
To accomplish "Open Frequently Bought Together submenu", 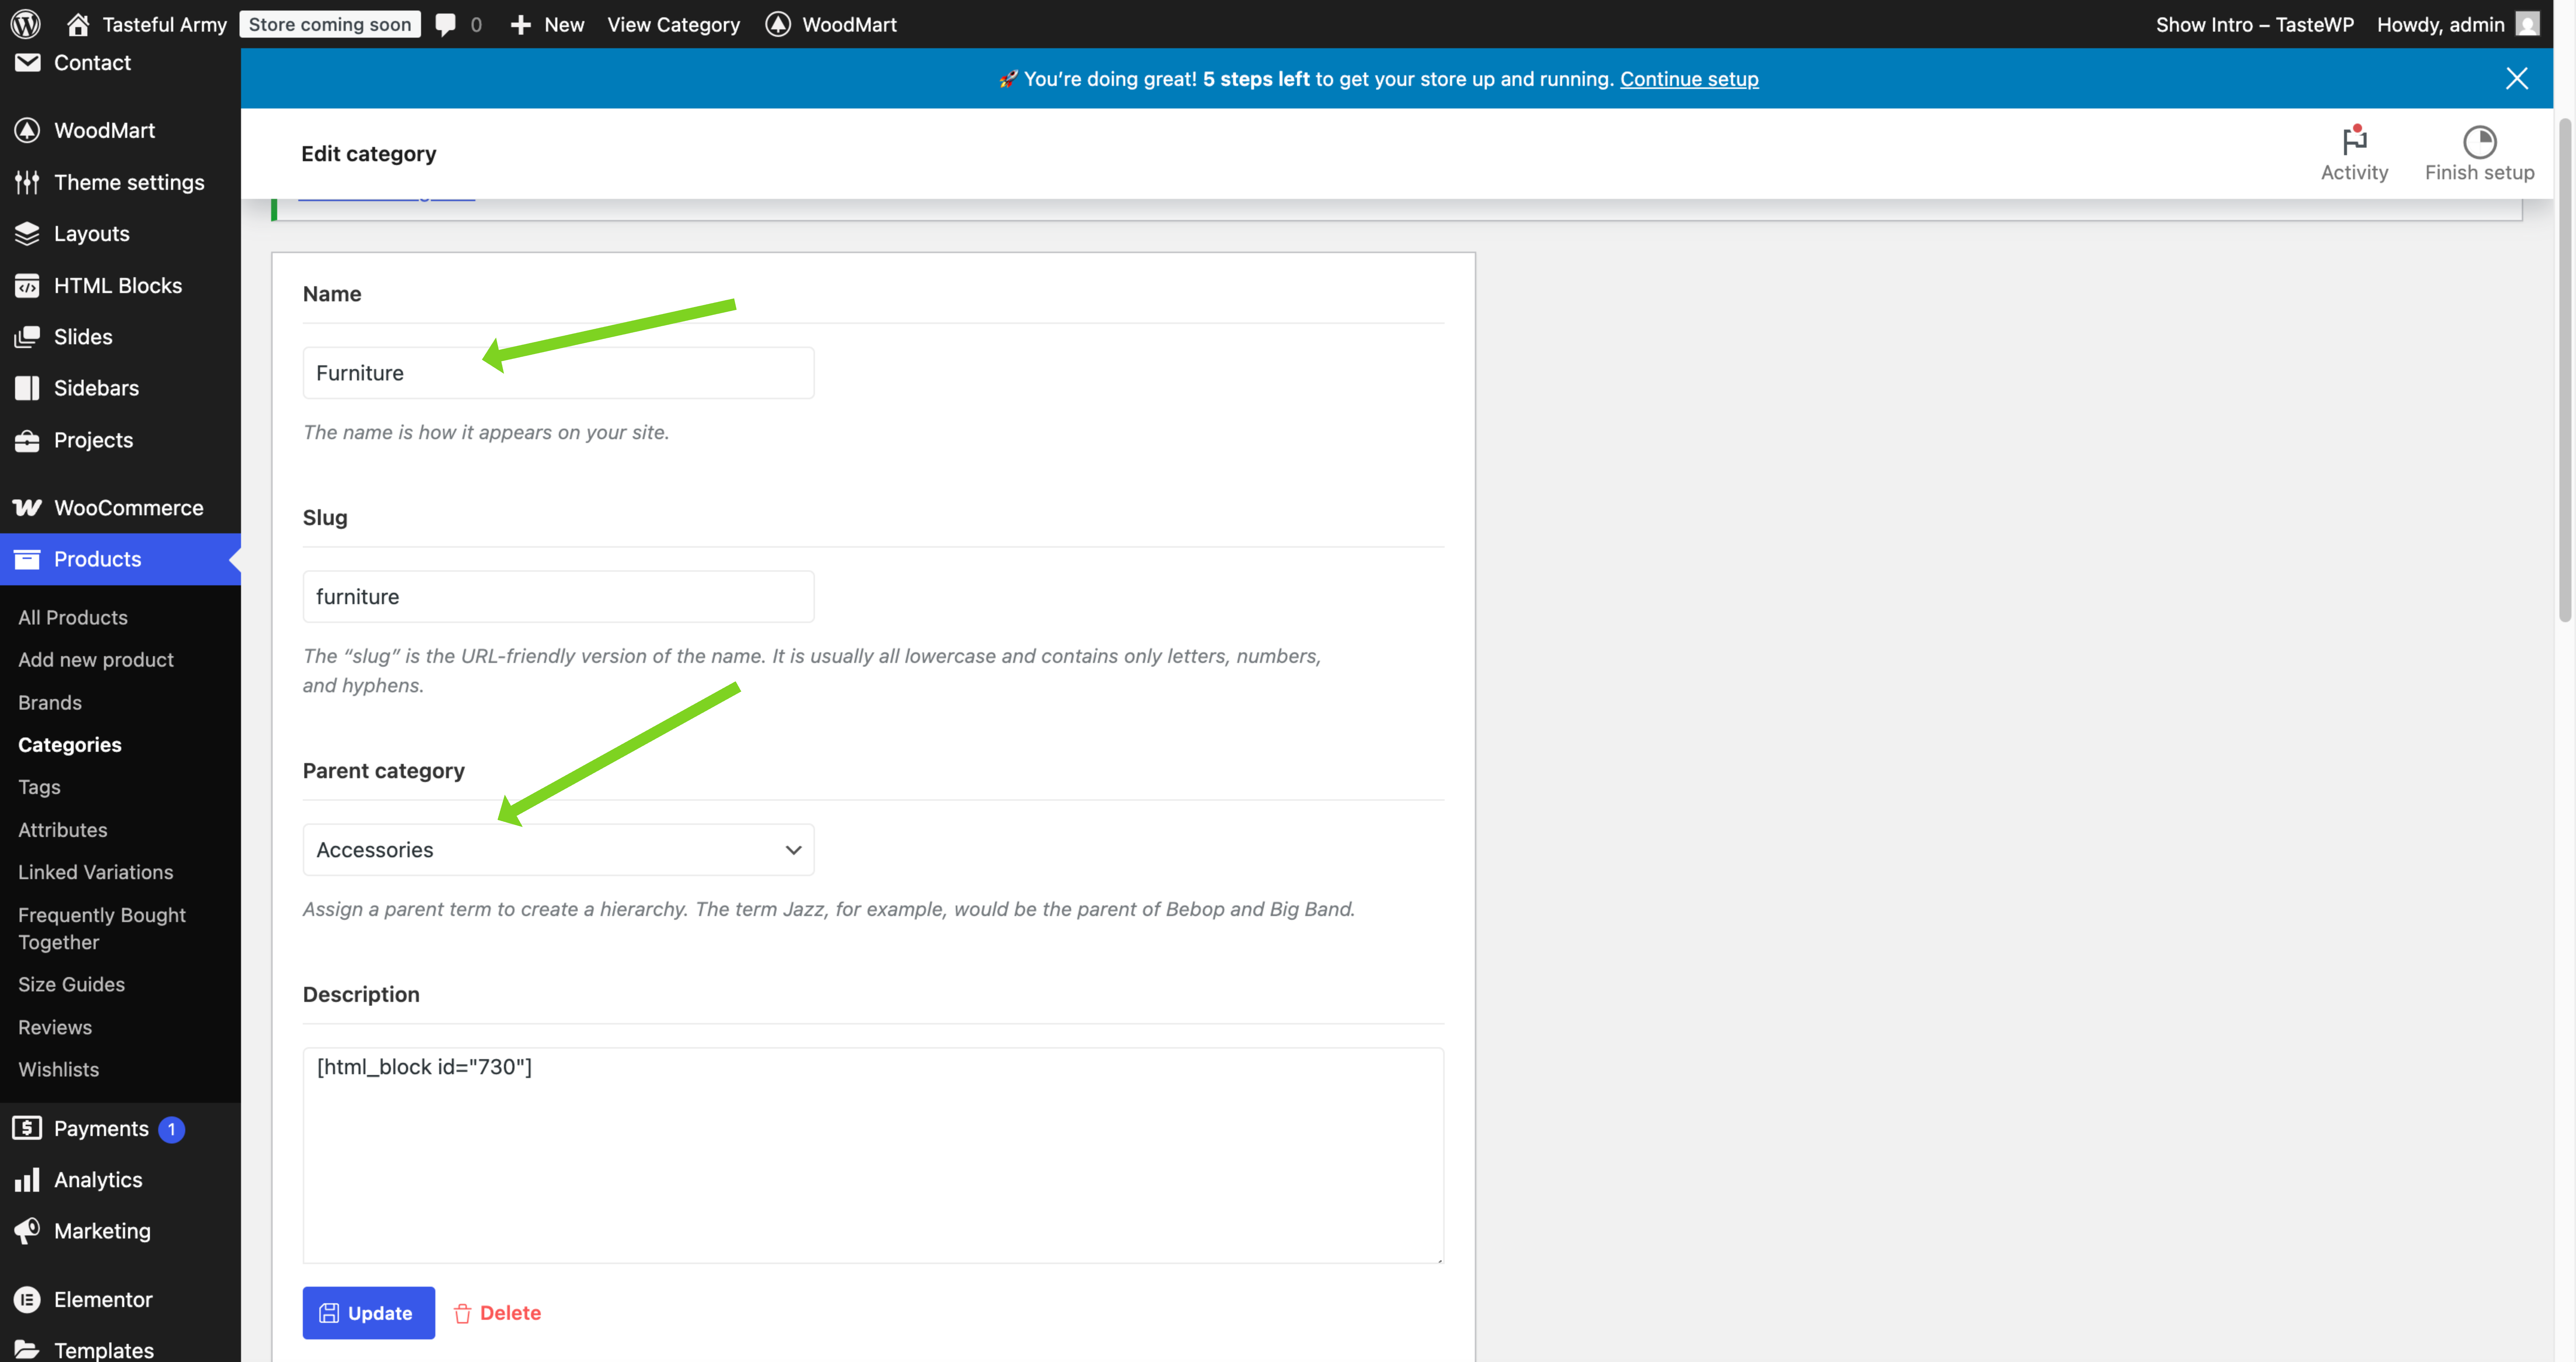I will (x=102, y=928).
